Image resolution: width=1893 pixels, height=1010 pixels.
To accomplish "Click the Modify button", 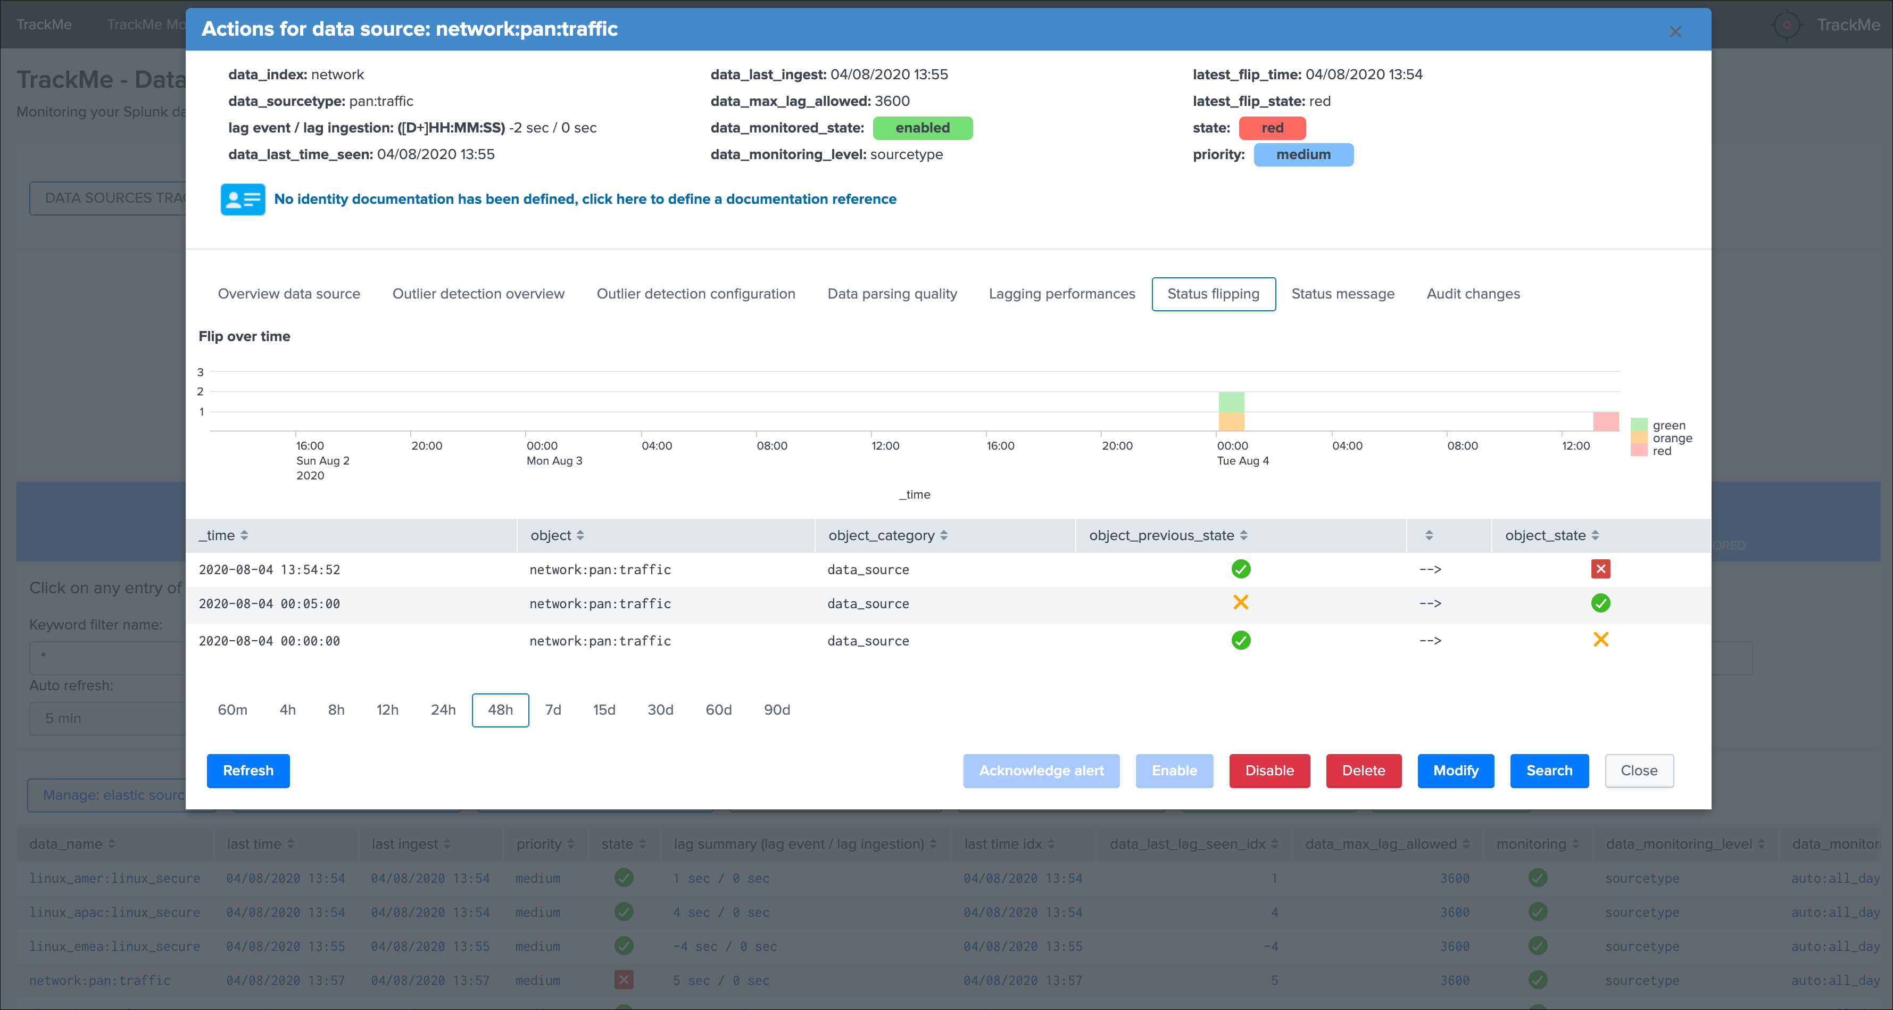I will click(1455, 771).
